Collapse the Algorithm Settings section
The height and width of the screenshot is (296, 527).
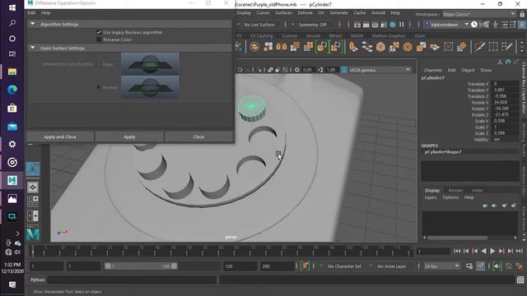[x=33, y=24]
